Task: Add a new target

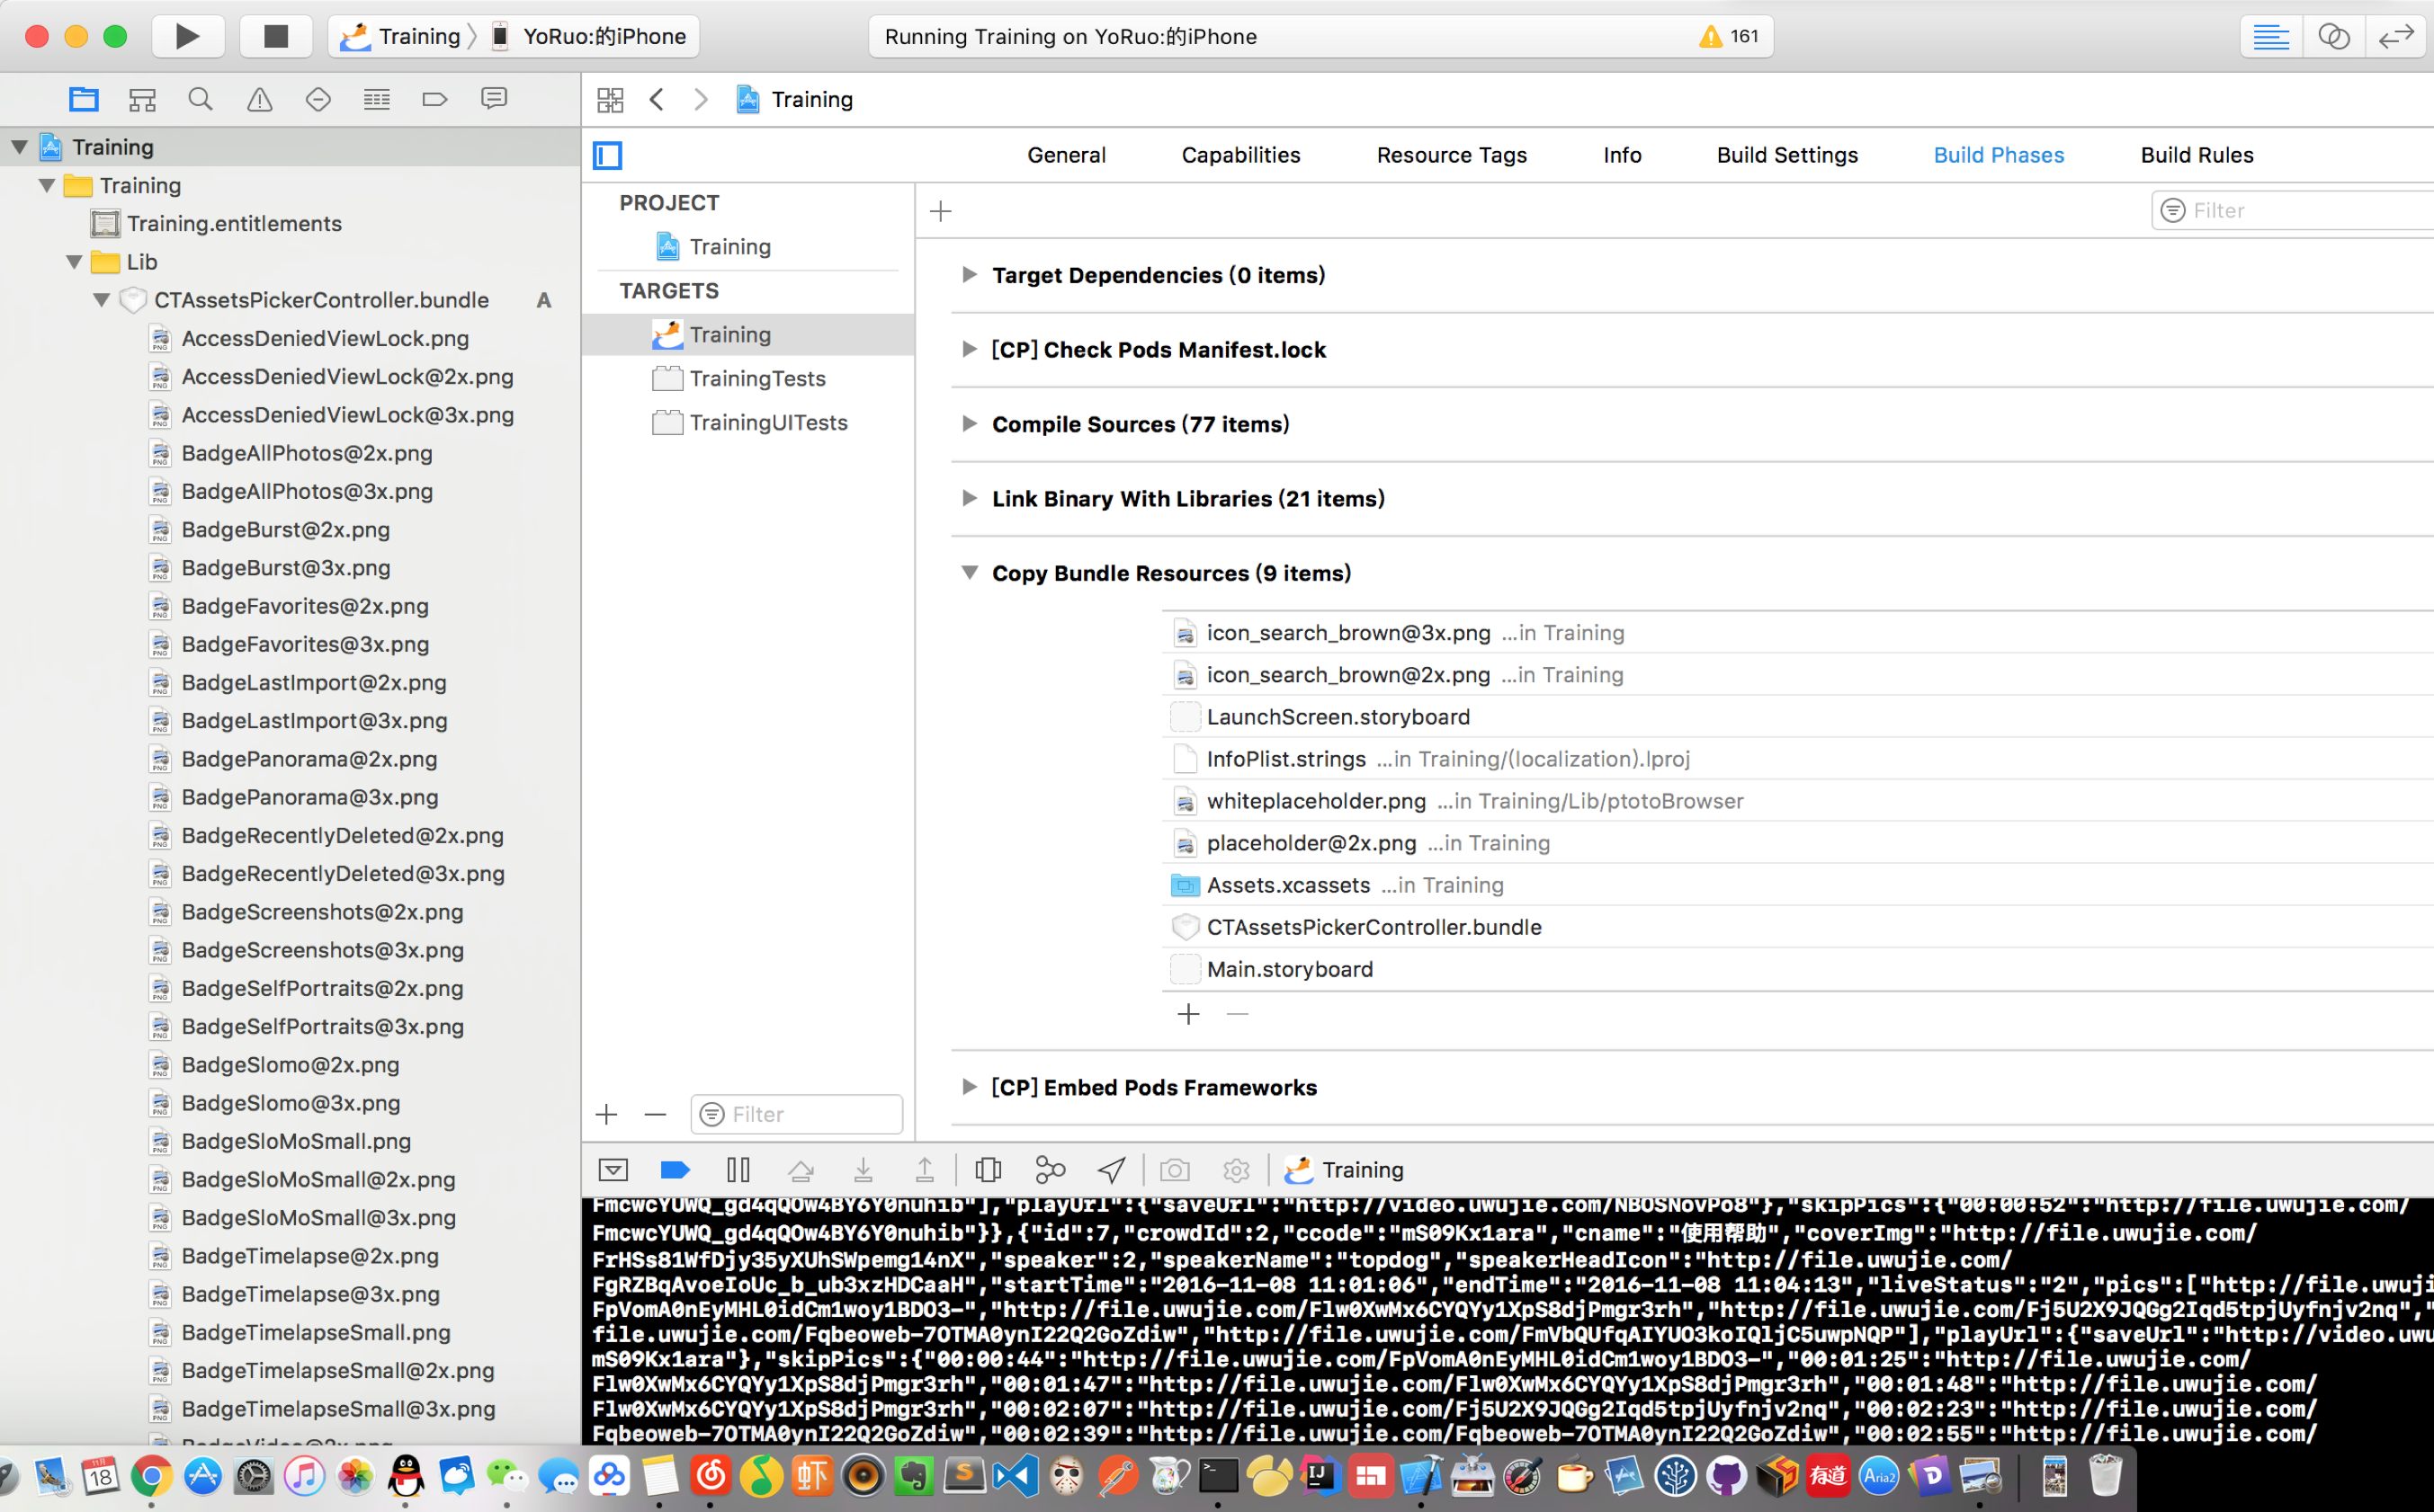Action: (606, 1114)
